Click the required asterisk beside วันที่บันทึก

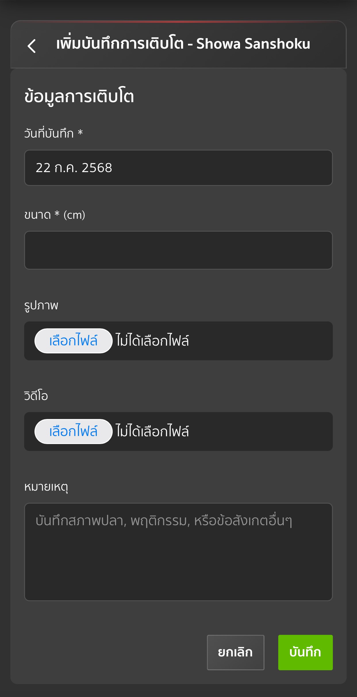(80, 133)
